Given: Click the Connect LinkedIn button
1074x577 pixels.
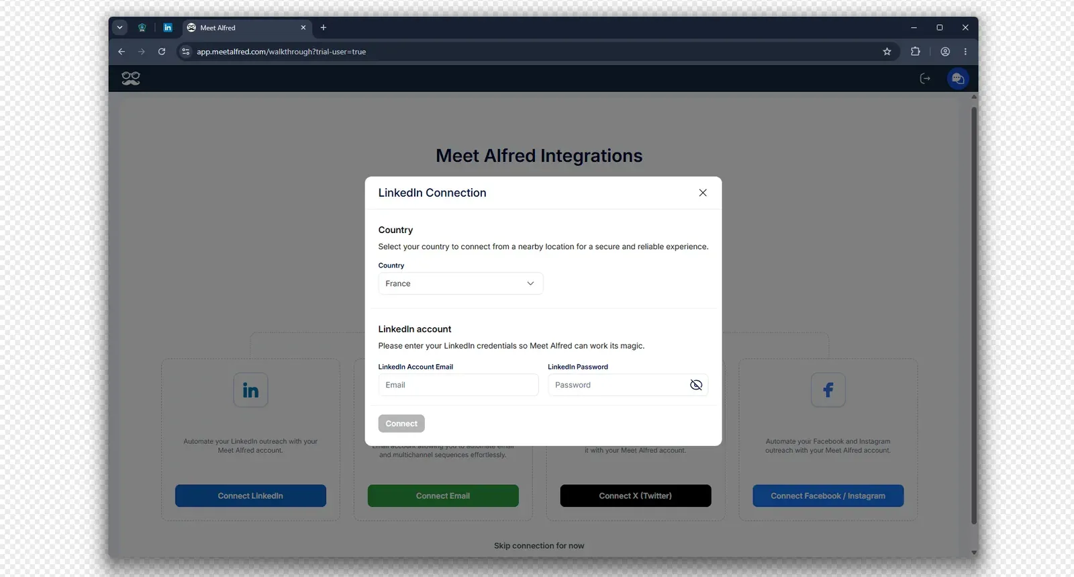Looking at the screenshot, I should [250, 496].
